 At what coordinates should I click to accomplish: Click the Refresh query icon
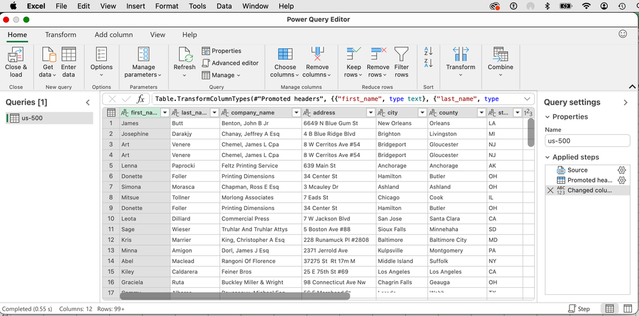click(x=184, y=54)
